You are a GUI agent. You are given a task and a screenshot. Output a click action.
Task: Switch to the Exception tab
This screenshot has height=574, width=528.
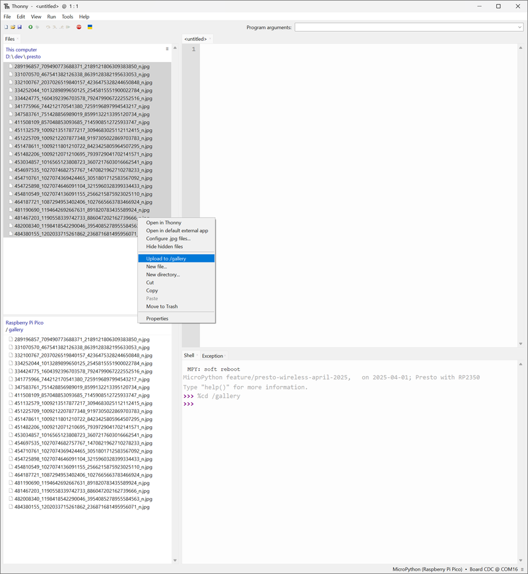(x=213, y=356)
